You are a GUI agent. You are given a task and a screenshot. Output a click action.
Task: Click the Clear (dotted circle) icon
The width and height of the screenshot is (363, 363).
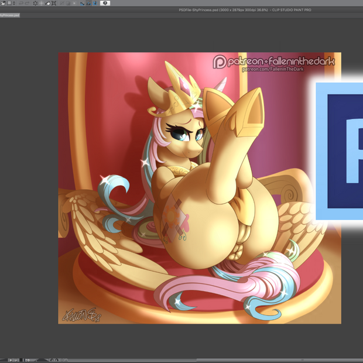tap(35, 3)
